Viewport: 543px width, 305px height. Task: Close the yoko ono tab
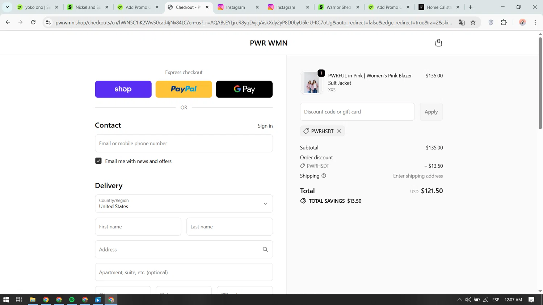click(x=56, y=7)
